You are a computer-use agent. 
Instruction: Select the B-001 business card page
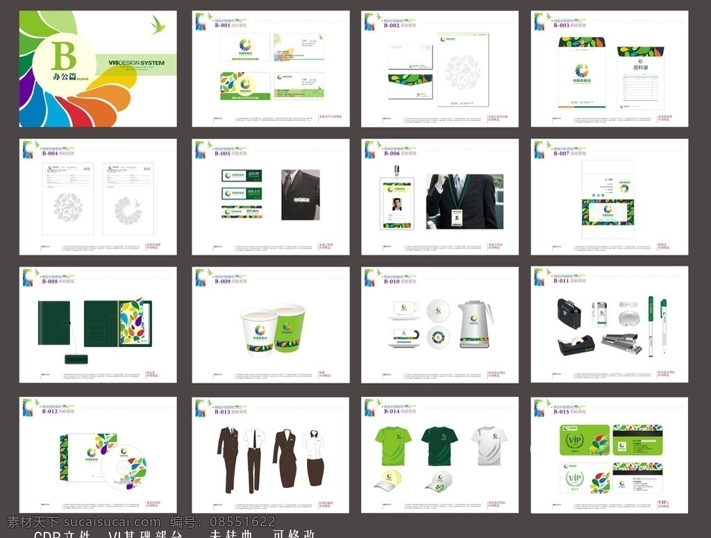tap(271, 69)
